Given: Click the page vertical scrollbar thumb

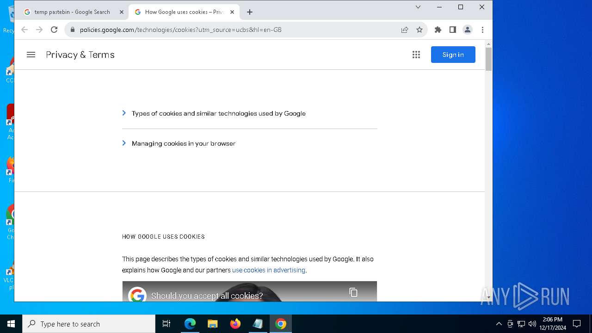Looking at the screenshot, I should pyautogui.click(x=488, y=59).
